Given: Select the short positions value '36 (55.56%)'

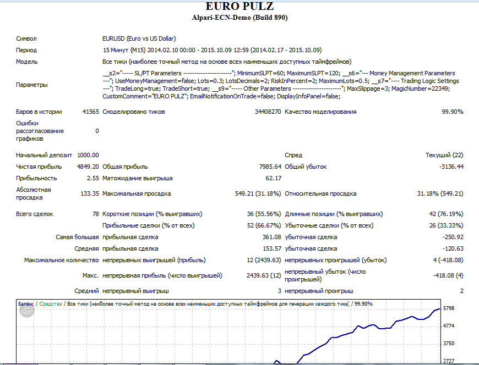Looking at the screenshot, I should click(264, 214).
